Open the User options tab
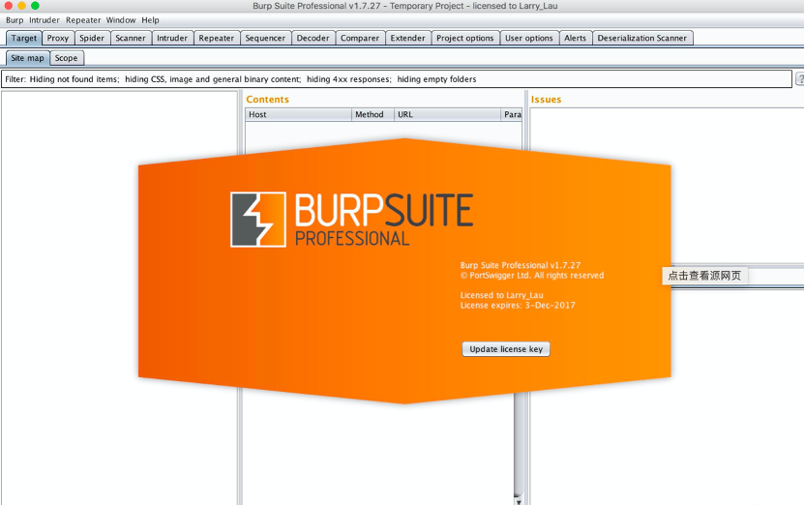 point(529,38)
